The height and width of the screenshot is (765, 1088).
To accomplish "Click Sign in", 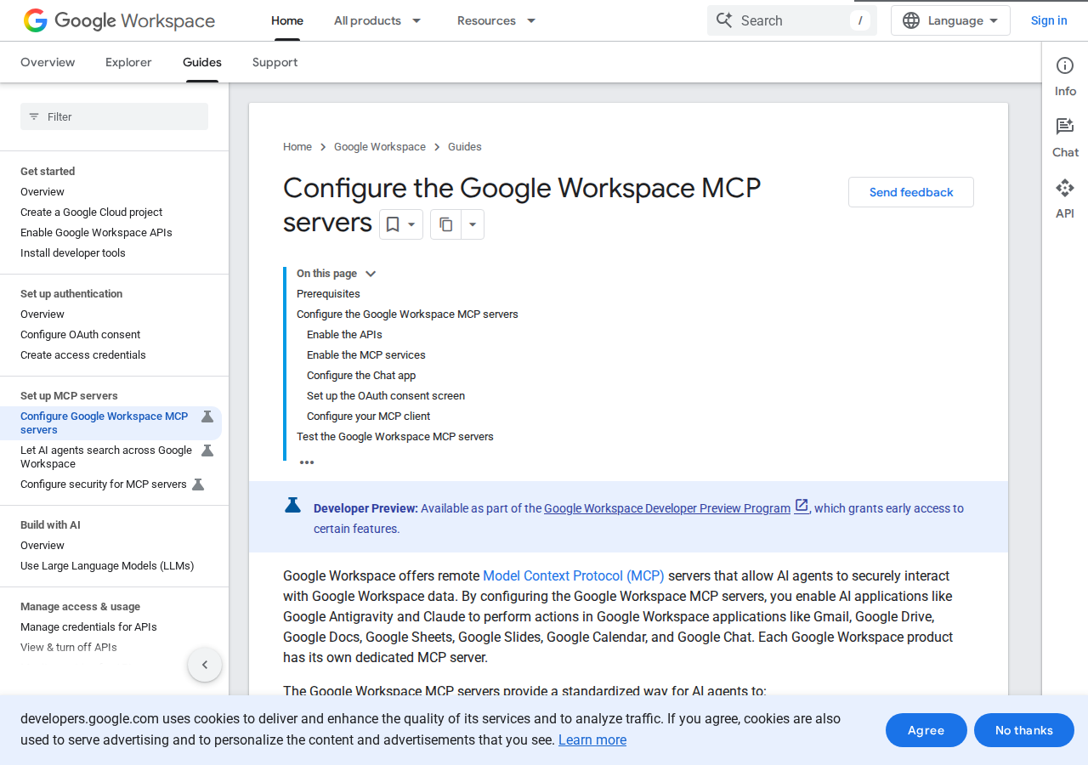I will tap(1049, 20).
